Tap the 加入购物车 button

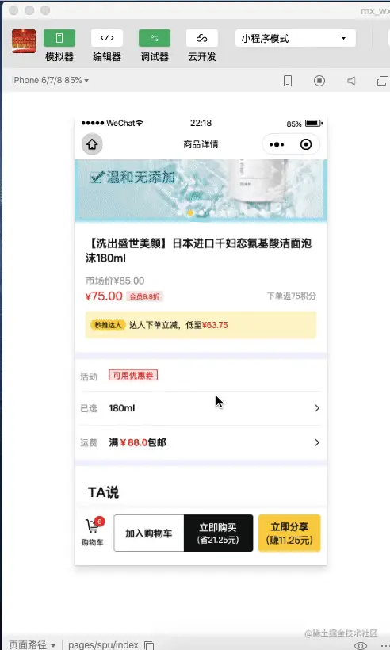[149, 533]
